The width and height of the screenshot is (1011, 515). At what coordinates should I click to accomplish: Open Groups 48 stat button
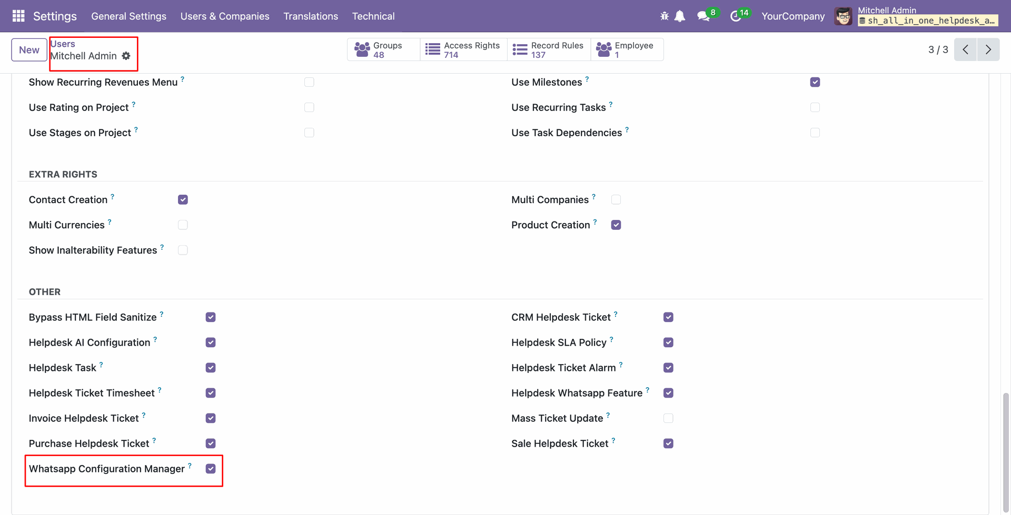click(x=383, y=49)
